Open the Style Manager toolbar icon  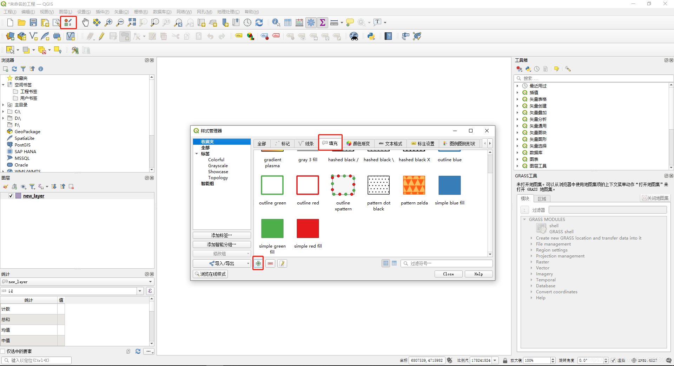(x=68, y=22)
